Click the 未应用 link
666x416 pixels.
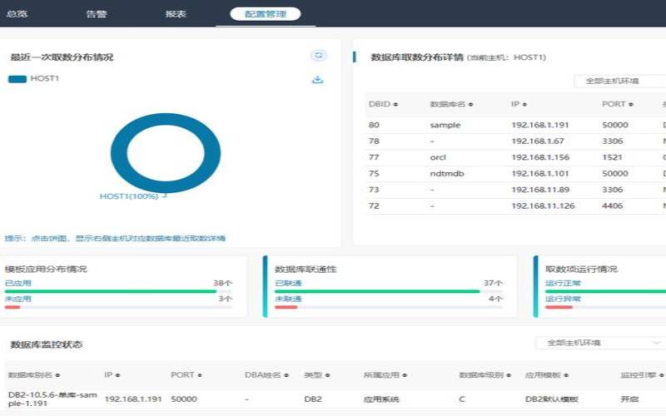17,299
